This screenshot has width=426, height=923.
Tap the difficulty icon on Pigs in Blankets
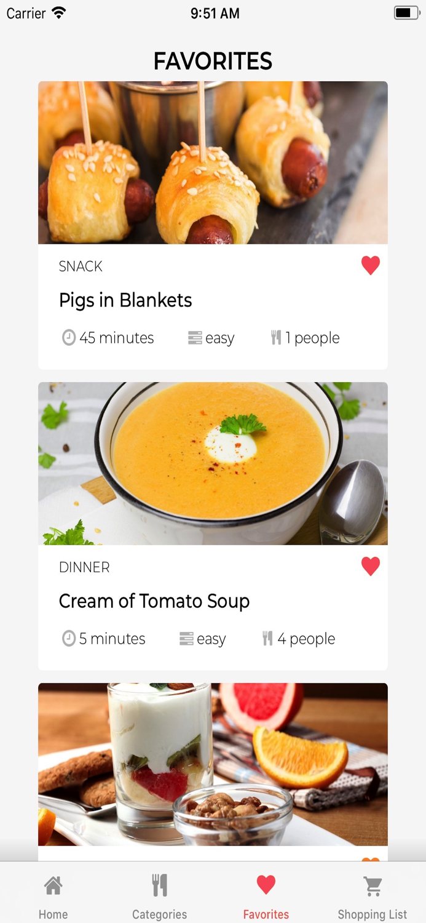point(195,338)
